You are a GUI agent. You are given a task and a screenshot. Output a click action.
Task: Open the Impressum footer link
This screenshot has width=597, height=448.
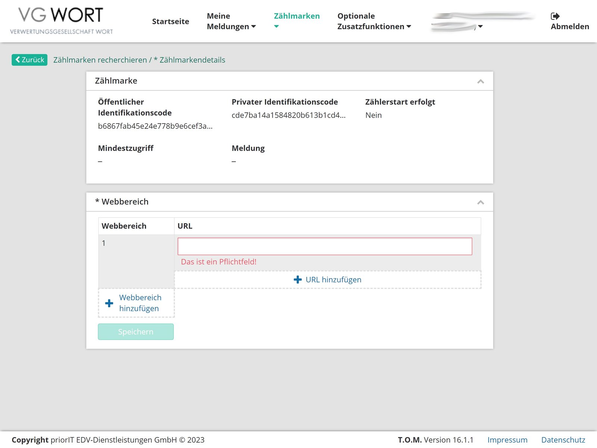click(507, 440)
